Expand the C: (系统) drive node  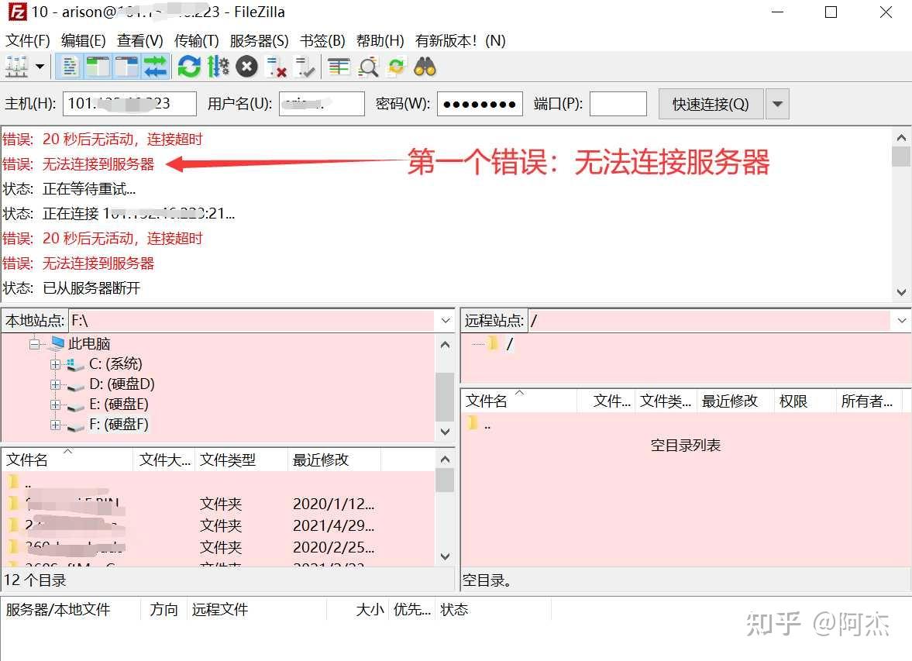coord(54,363)
